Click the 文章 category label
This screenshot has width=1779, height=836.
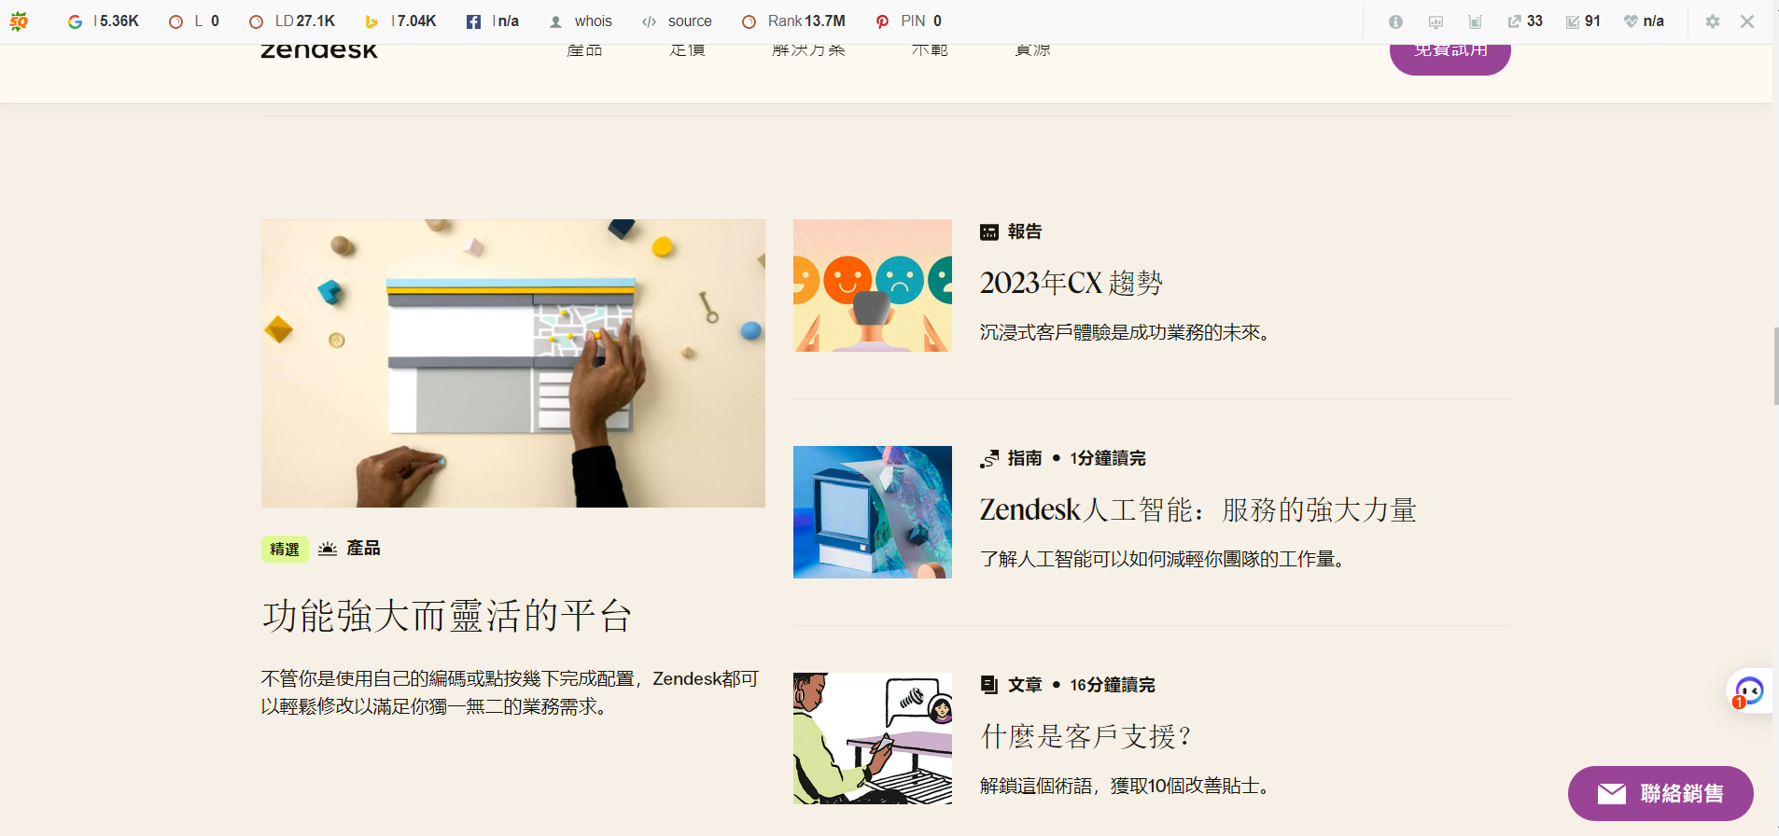coord(1025,685)
